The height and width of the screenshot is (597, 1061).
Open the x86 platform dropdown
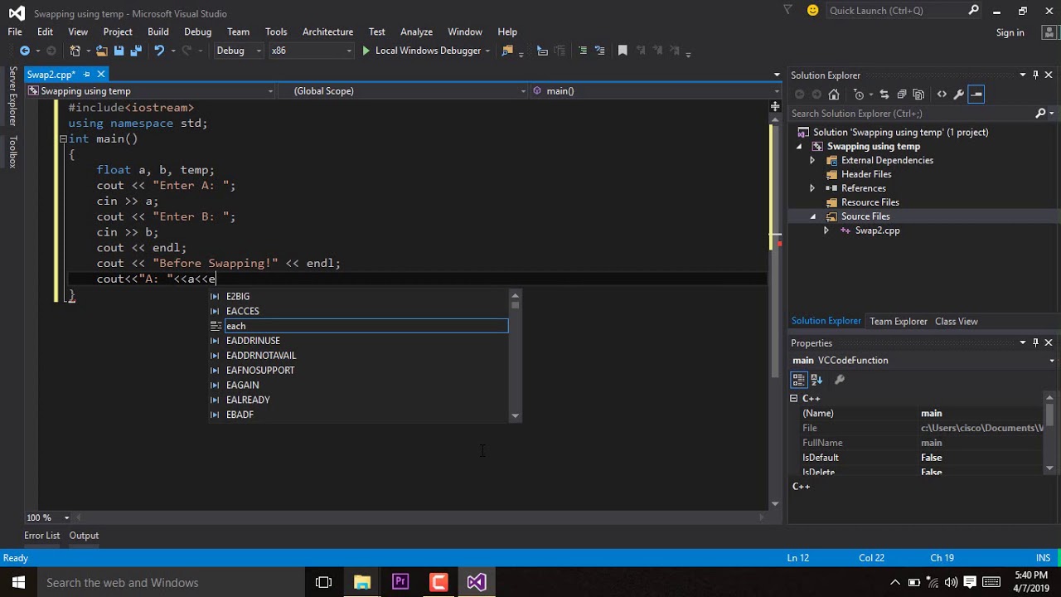click(x=312, y=51)
